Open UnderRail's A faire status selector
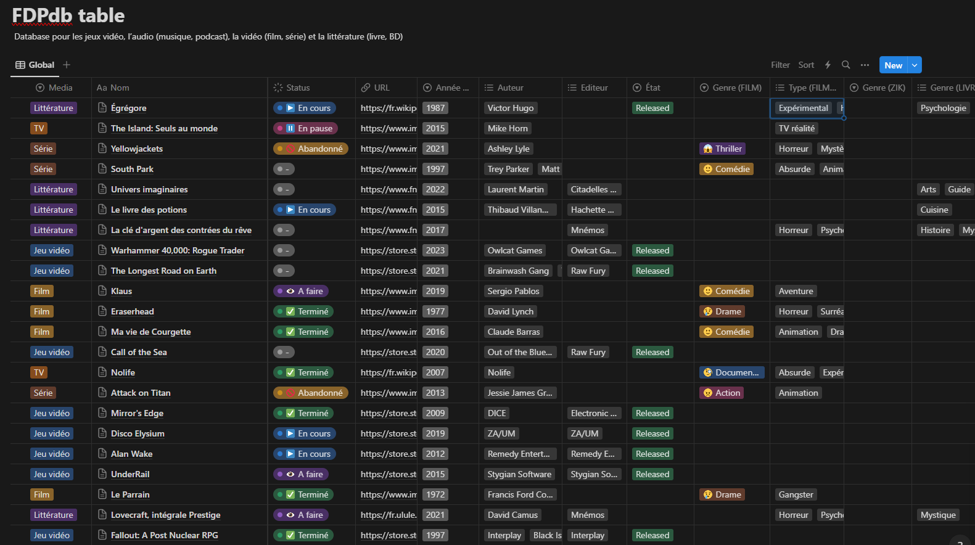Screen dimensions: 975x545 pyautogui.click(x=301, y=474)
